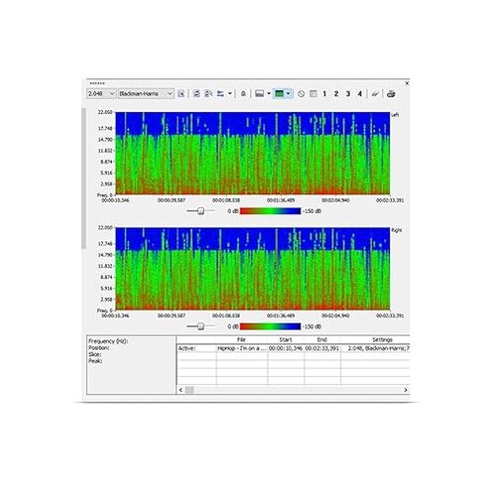
Task: Click the 00:02:33,391 end time cell
Action: click(322, 348)
